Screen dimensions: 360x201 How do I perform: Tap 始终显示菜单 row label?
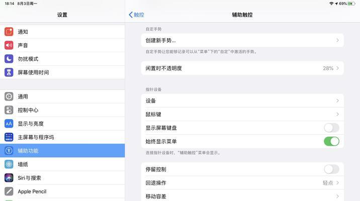pos(161,141)
